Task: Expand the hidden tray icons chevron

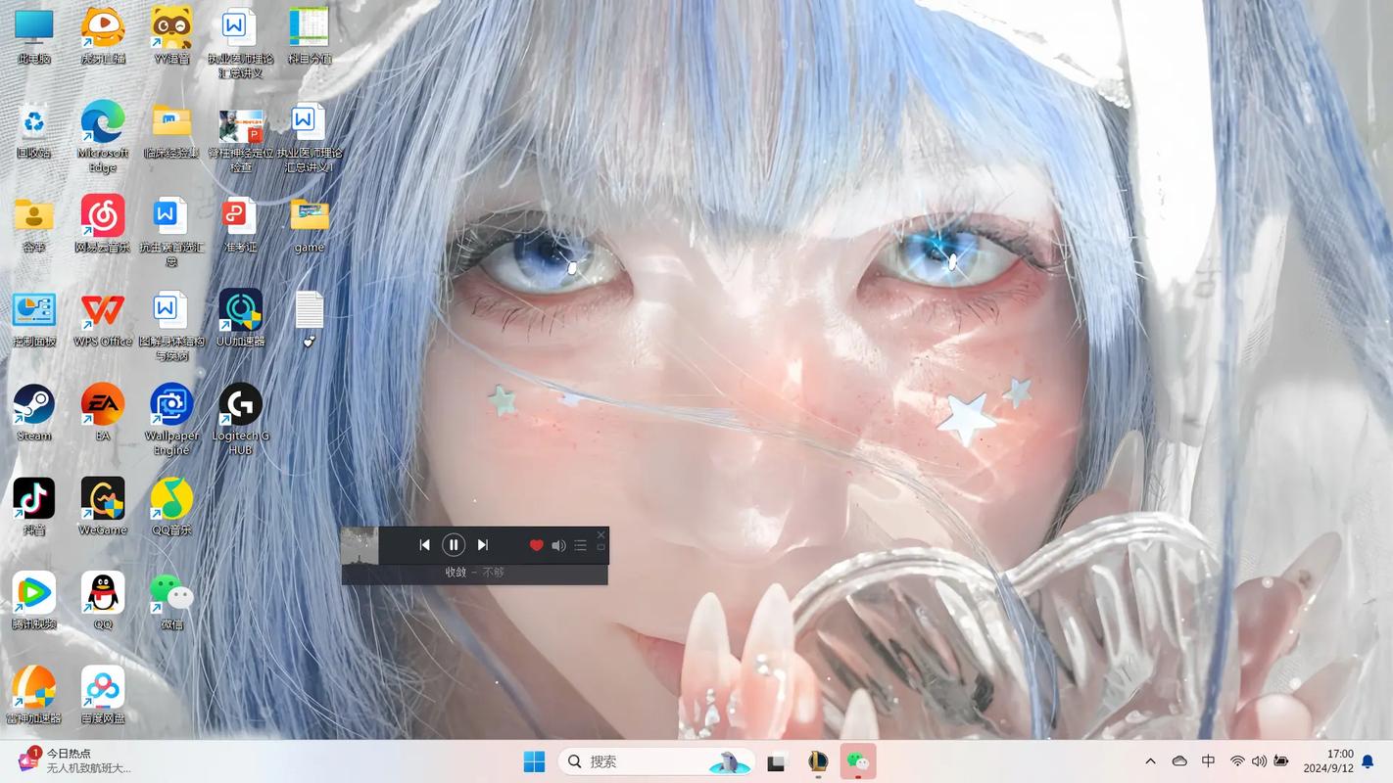Action: pos(1150,761)
